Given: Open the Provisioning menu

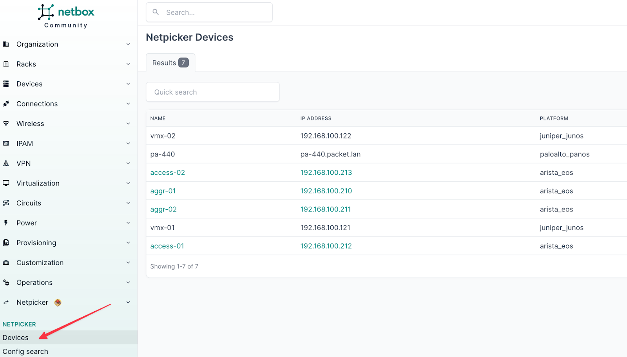Looking at the screenshot, I should [x=69, y=243].
